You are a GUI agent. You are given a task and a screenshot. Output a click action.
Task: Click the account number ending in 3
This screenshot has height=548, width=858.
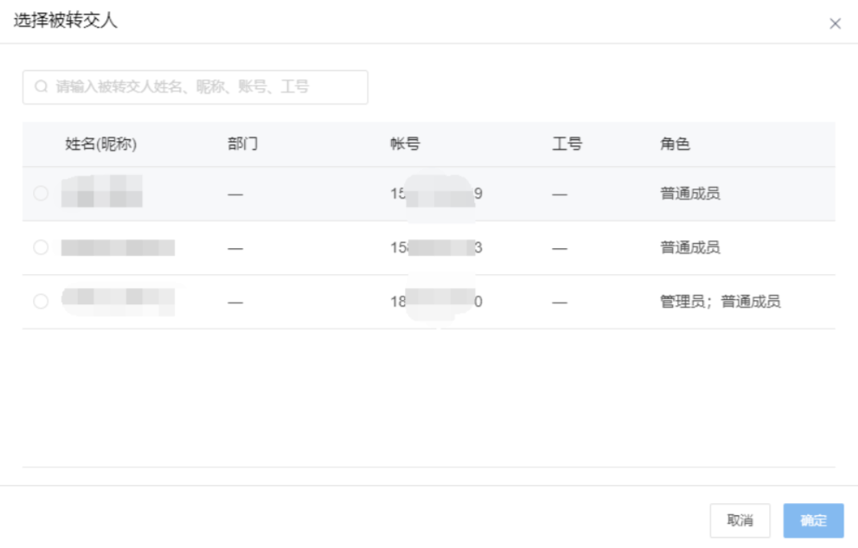pyautogui.click(x=436, y=248)
